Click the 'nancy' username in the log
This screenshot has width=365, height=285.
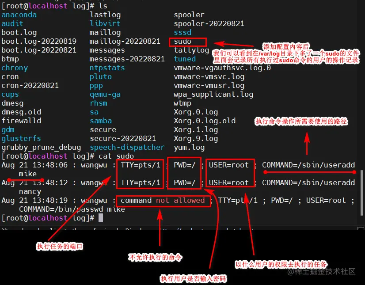(30, 192)
